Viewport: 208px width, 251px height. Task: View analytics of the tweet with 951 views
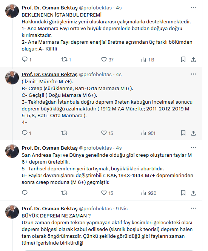[x=148, y=133]
